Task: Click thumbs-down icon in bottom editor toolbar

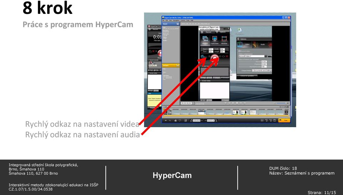Action: point(180,120)
